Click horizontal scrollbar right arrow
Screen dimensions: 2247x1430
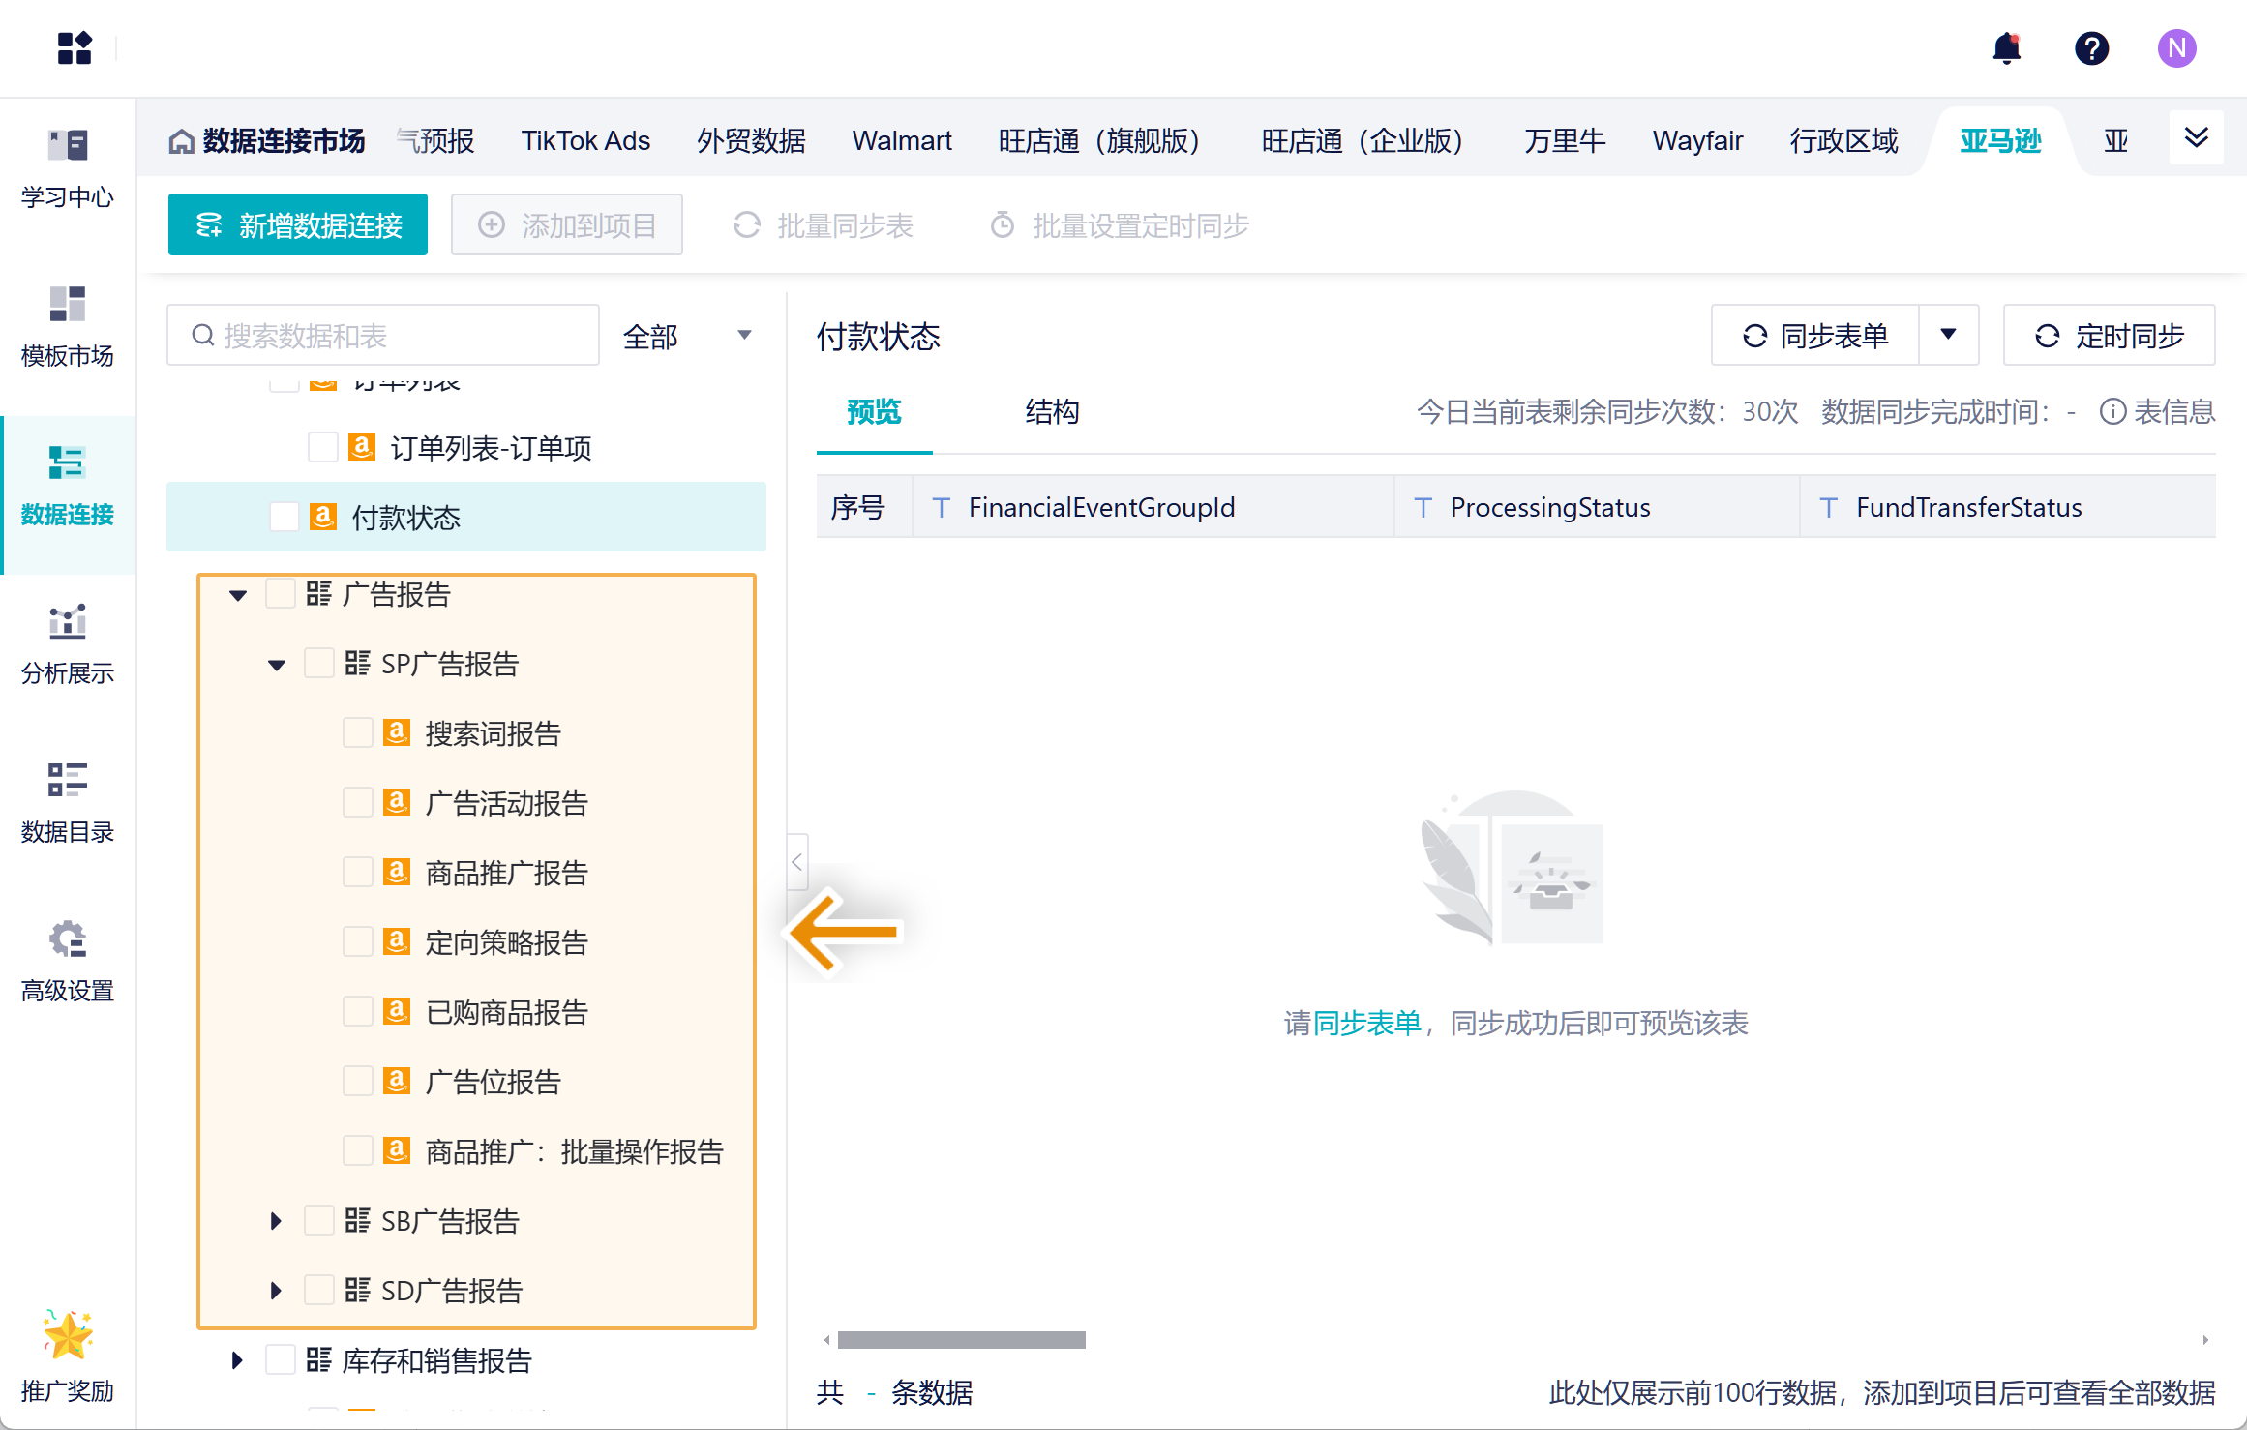(2205, 1340)
